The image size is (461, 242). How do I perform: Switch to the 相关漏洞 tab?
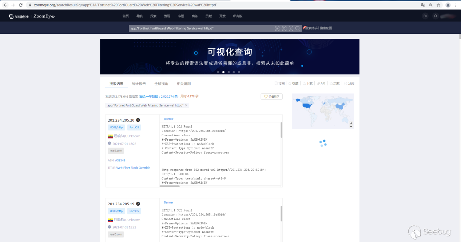click(x=184, y=84)
